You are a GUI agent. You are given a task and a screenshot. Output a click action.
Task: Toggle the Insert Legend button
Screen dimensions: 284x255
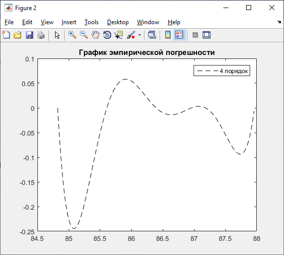point(179,35)
